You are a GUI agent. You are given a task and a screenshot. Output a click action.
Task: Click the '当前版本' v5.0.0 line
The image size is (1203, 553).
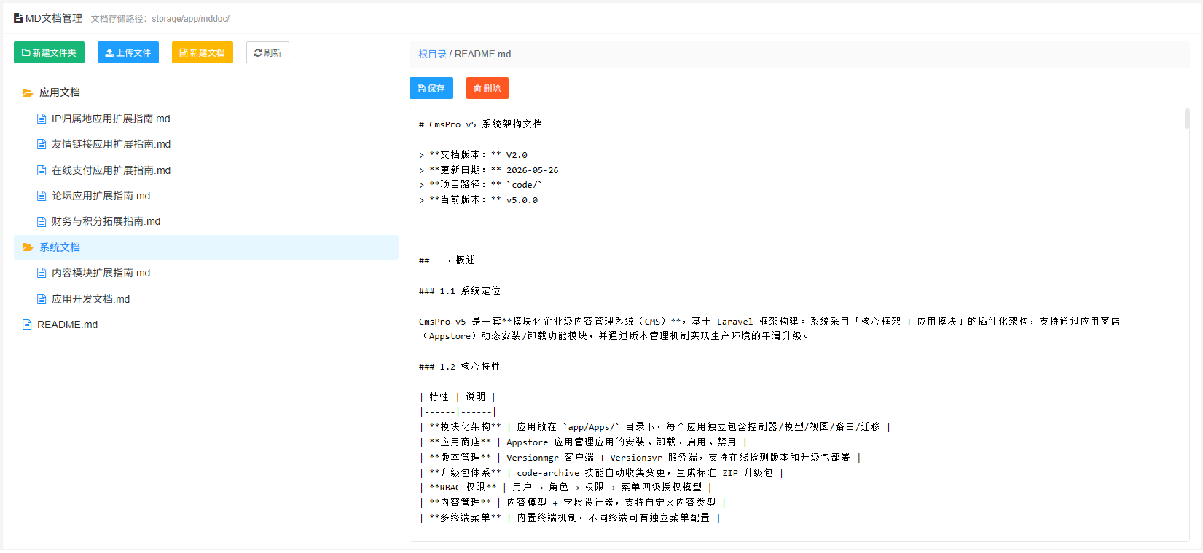479,200
